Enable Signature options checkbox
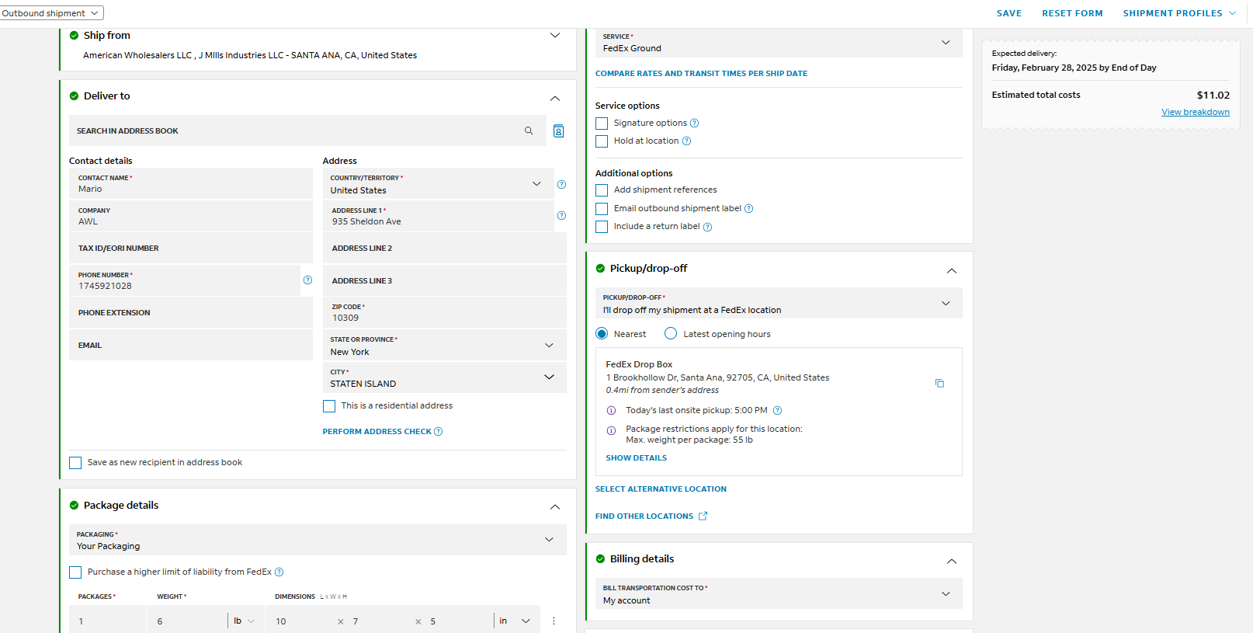 (602, 123)
